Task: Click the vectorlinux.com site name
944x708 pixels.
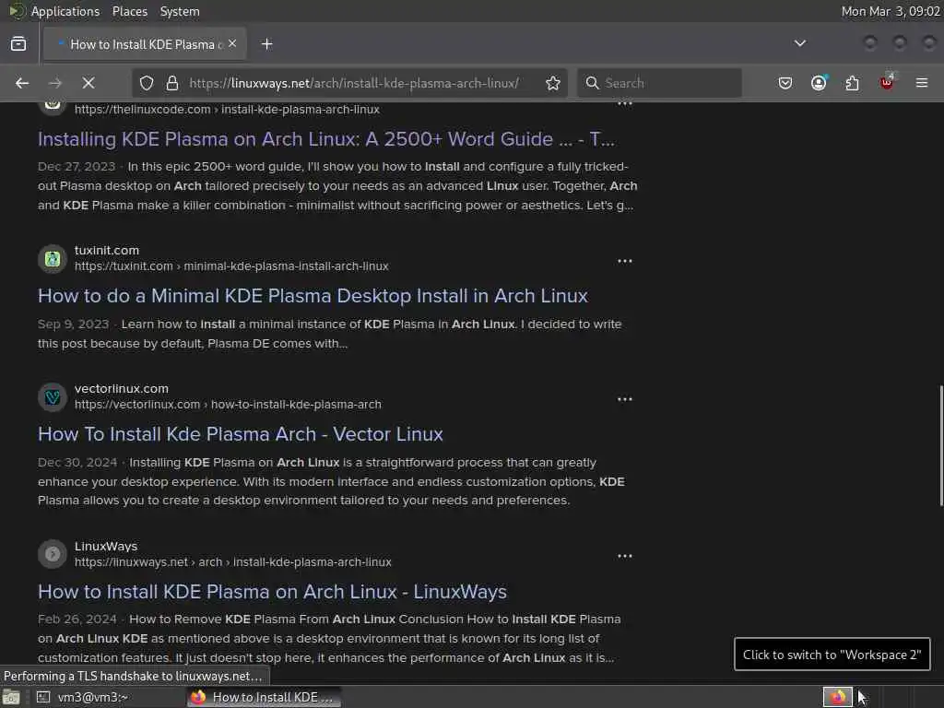Action: [122, 388]
